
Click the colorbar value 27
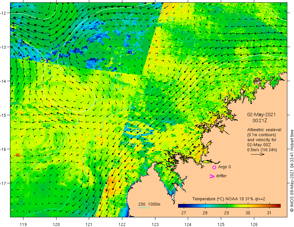point(184,213)
